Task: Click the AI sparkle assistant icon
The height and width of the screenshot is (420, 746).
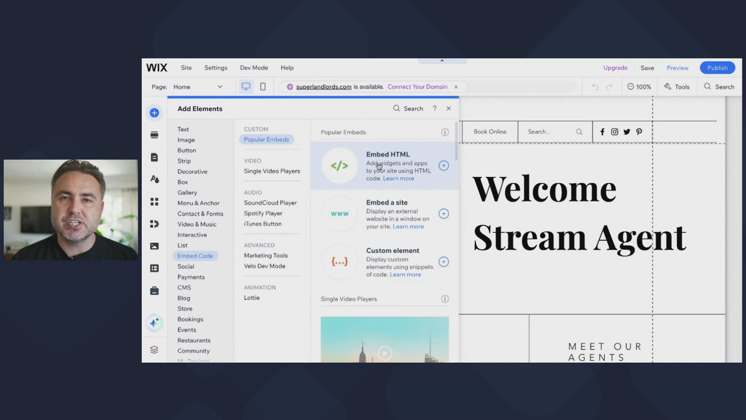Action: (154, 323)
